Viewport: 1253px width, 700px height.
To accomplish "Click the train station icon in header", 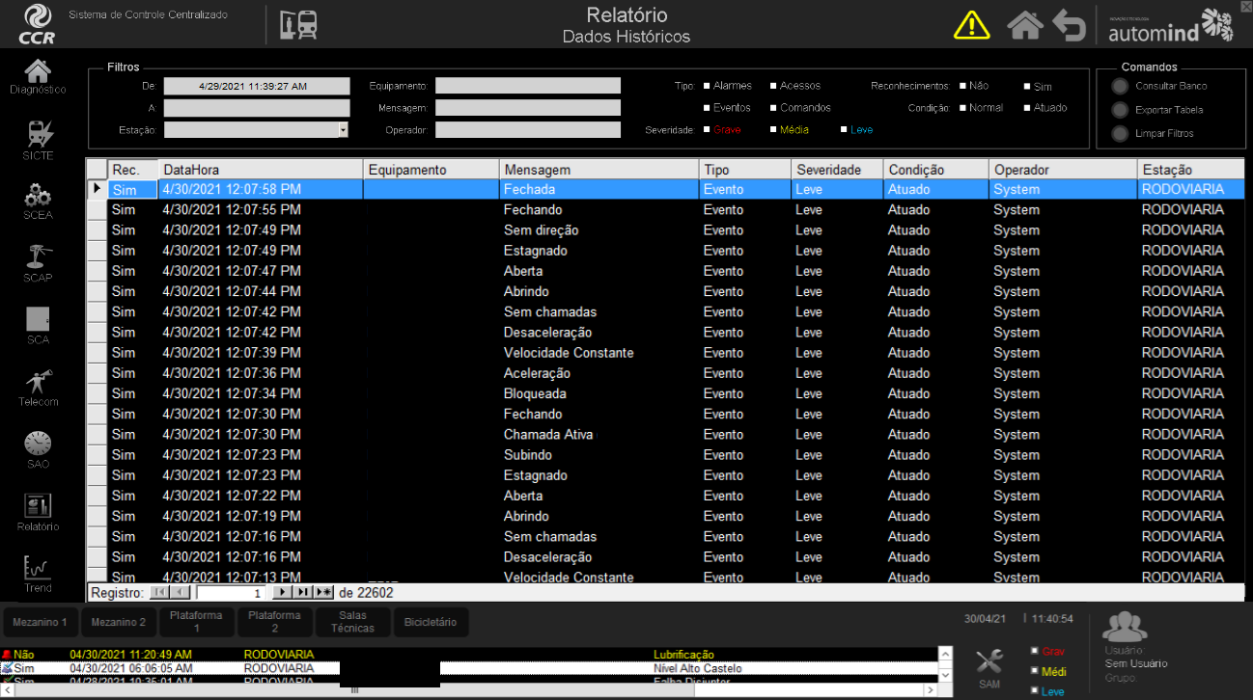I will tap(298, 25).
